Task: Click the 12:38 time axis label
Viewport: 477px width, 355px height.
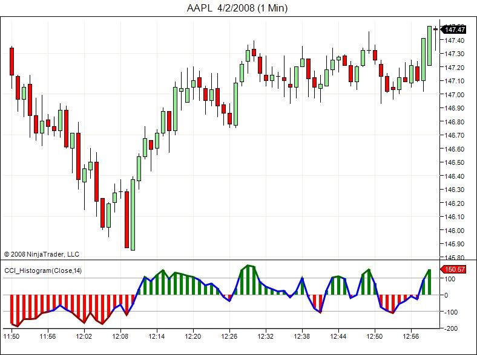Action: [x=302, y=336]
